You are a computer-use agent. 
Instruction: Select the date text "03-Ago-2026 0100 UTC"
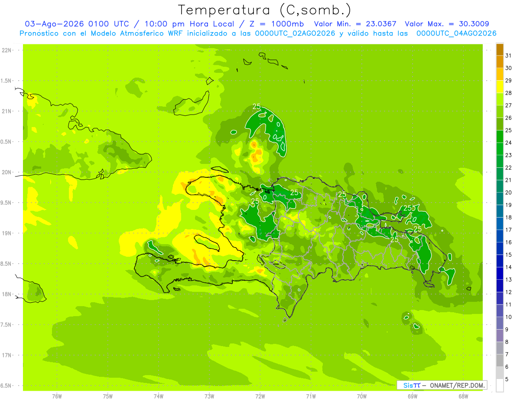point(77,24)
